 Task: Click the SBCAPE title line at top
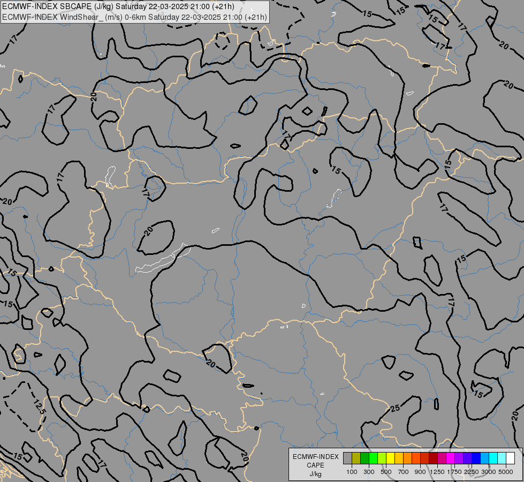click(x=118, y=6)
